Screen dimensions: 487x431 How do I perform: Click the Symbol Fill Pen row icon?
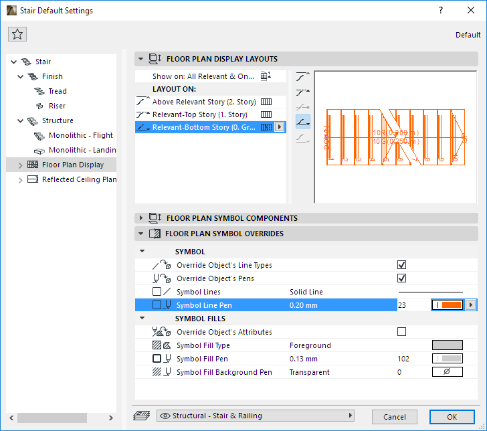pyautogui.click(x=161, y=359)
